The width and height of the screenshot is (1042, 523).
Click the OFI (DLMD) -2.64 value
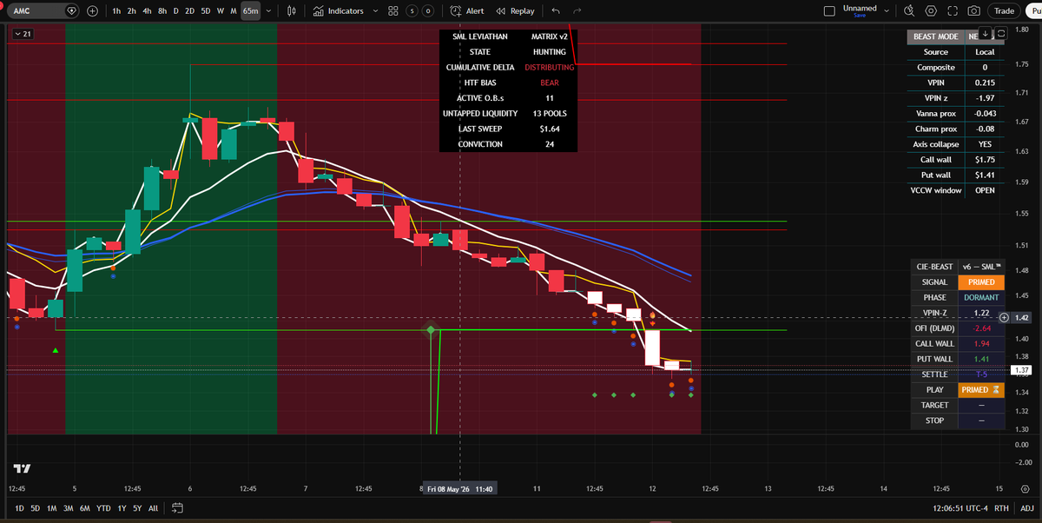coord(981,328)
